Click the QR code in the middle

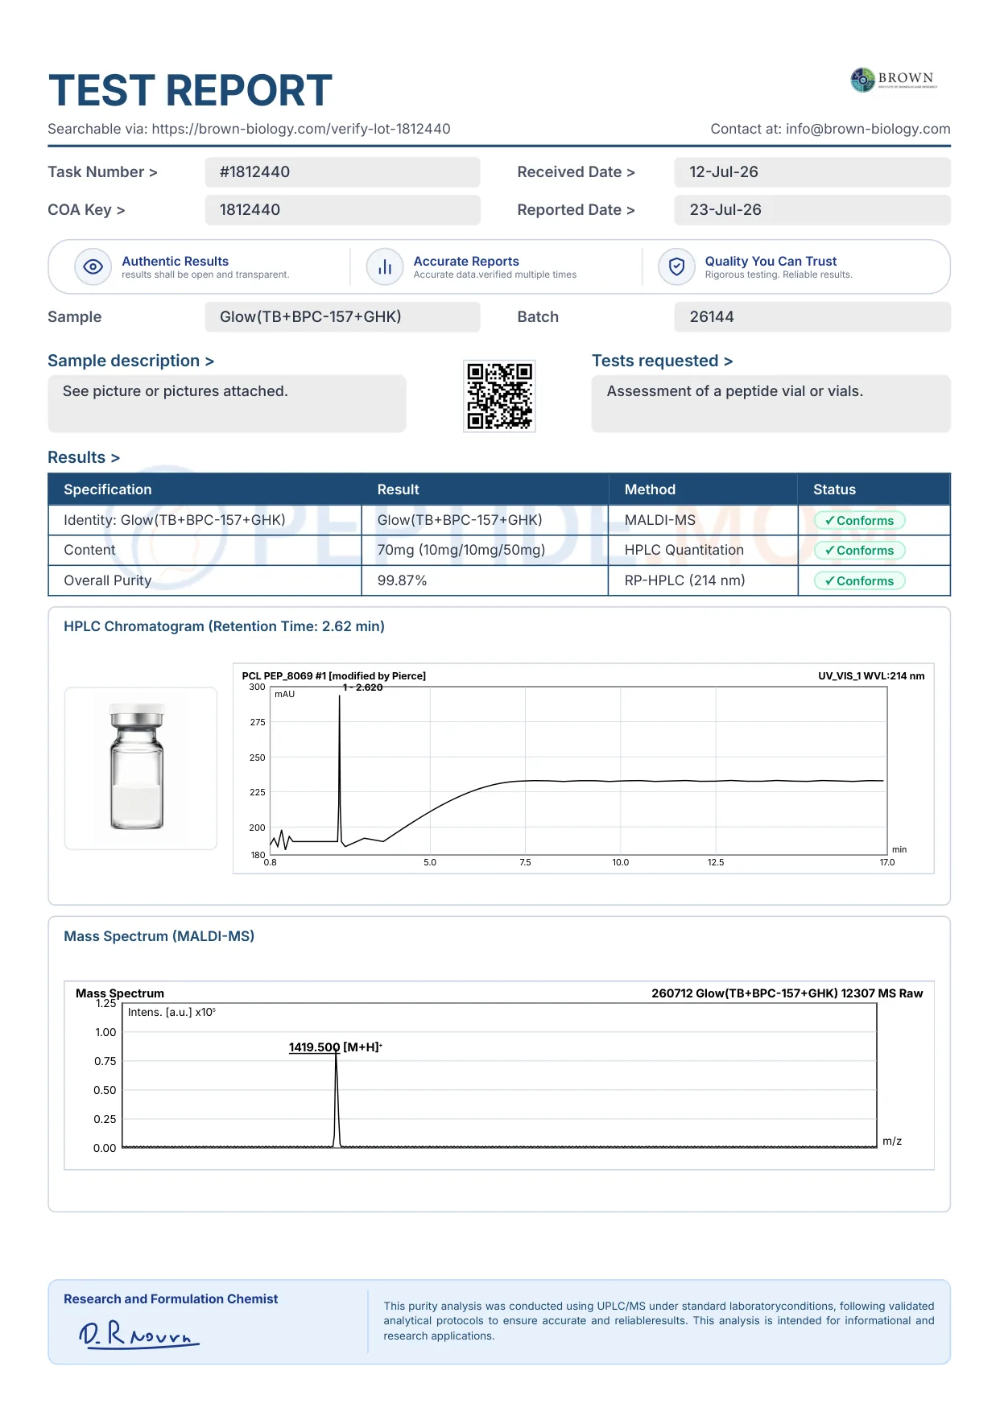point(500,396)
